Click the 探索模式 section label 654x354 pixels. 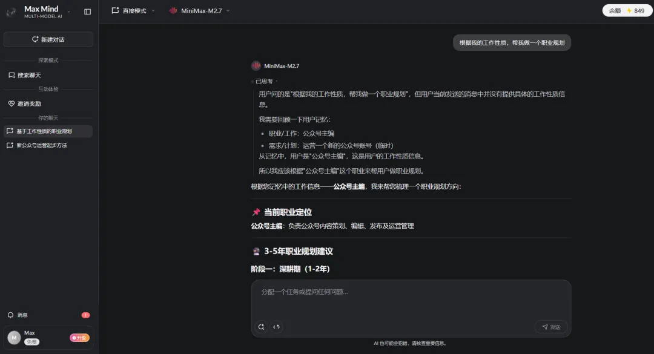click(x=48, y=61)
